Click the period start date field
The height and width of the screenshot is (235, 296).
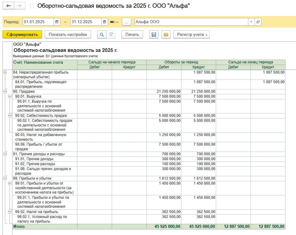[x=38, y=22]
